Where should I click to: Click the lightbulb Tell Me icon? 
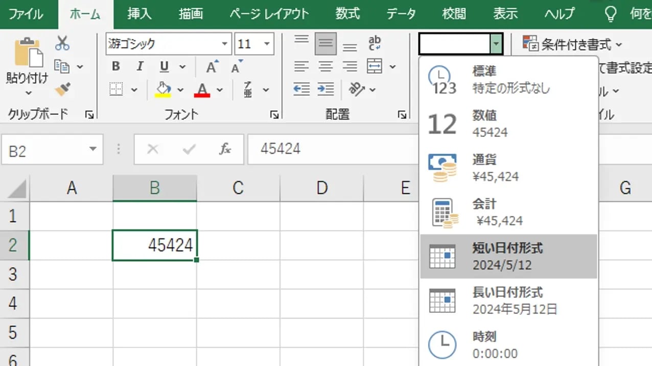(610, 14)
